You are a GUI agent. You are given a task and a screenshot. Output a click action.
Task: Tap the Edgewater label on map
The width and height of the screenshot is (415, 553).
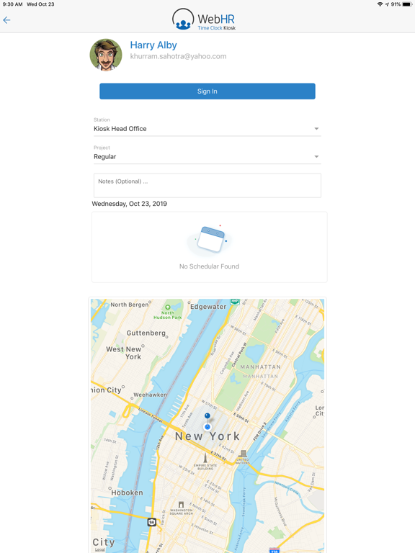pos(208,307)
